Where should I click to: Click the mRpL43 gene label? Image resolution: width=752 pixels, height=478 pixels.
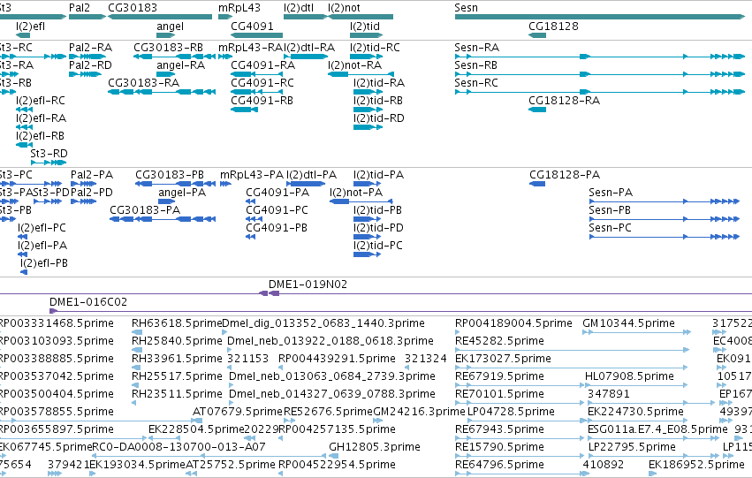pos(239,8)
